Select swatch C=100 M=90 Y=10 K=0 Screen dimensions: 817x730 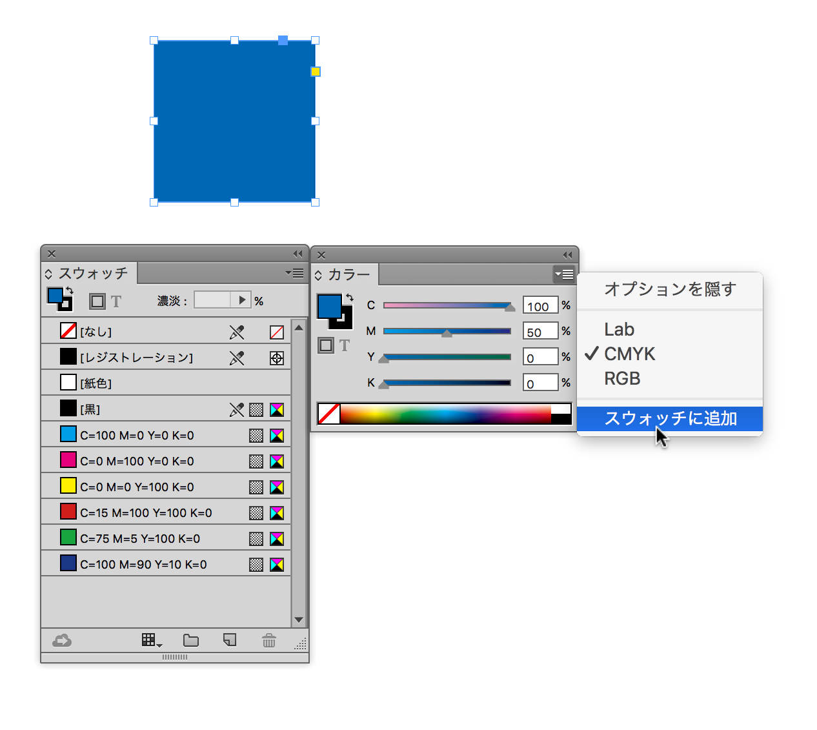[x=166, y=563]
